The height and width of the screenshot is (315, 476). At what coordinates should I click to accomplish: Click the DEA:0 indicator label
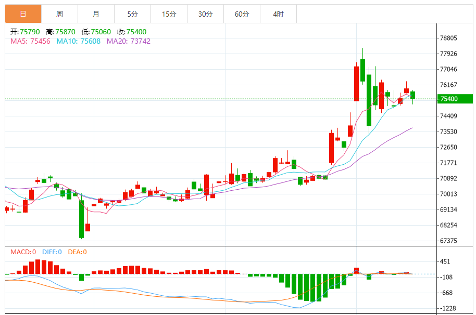78,252
